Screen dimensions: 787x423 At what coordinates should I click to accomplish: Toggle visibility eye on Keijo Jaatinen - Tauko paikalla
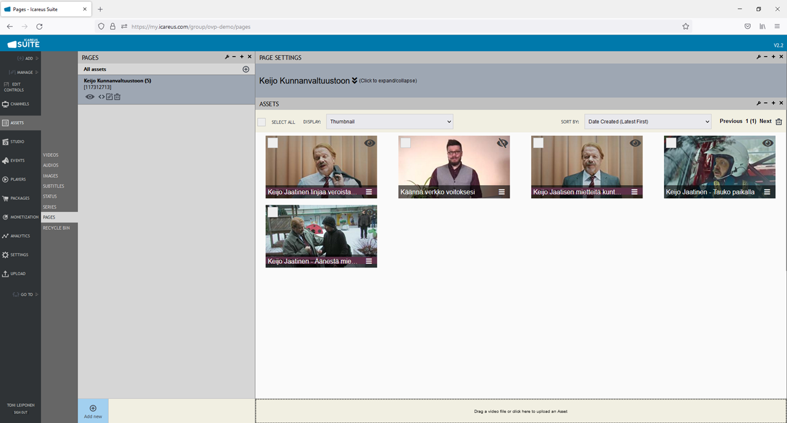click(x=767, y=143)
